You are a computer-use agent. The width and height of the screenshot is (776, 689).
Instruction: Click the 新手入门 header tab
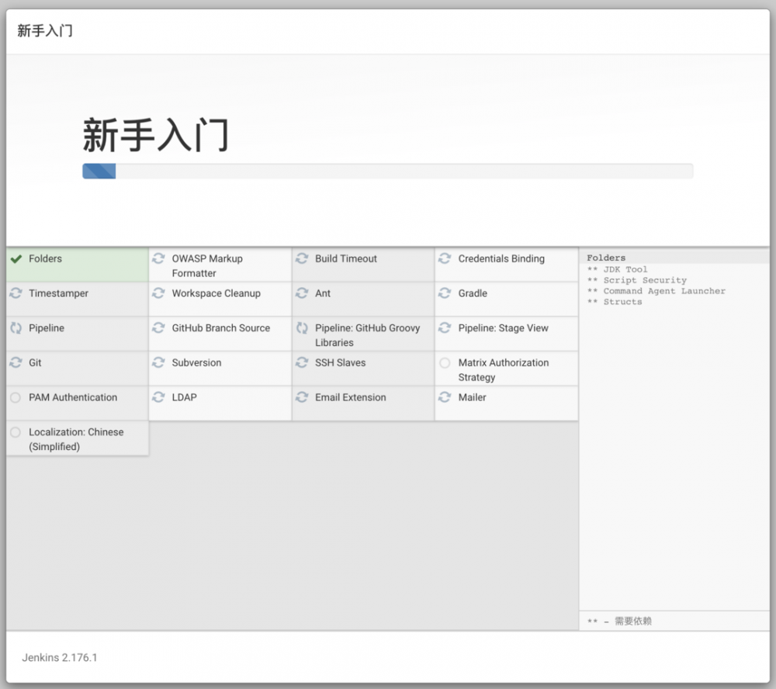click(x=43, y=31)
